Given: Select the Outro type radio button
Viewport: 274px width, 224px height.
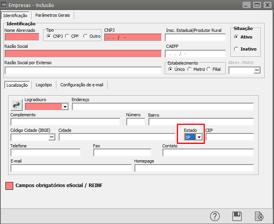Looking at the screenshot, I should point(86,36).
